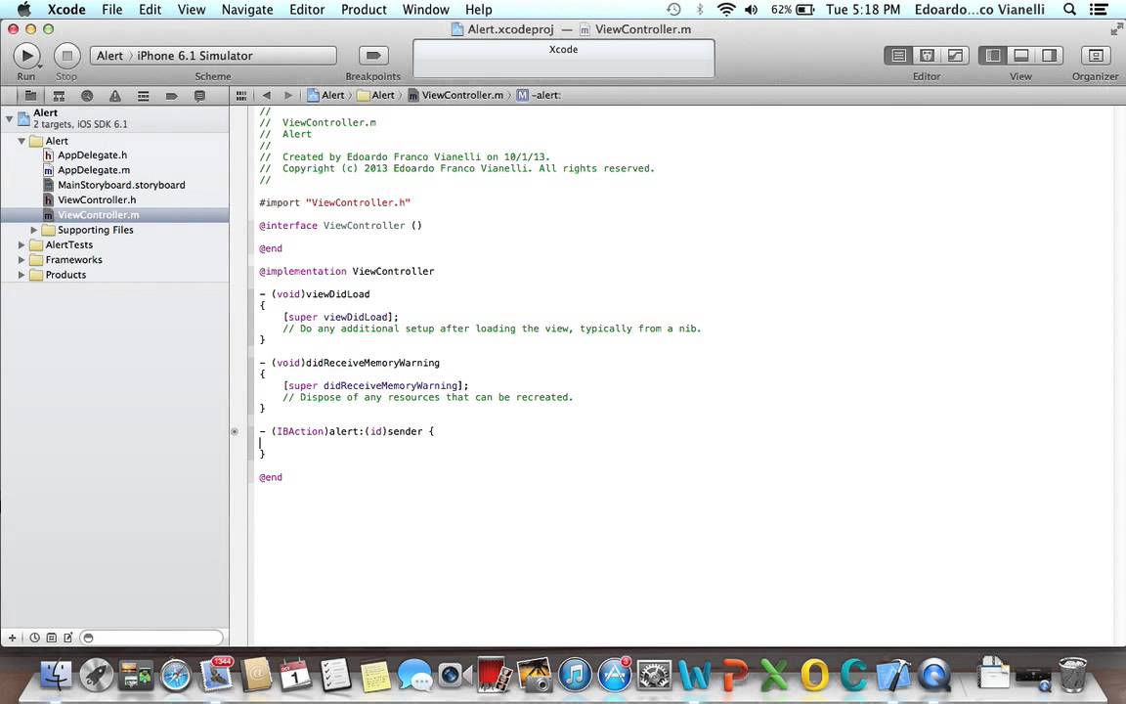Show only source-controlled files filter
The width and height of the screenshot is (1126, 704).
point(51,638)
